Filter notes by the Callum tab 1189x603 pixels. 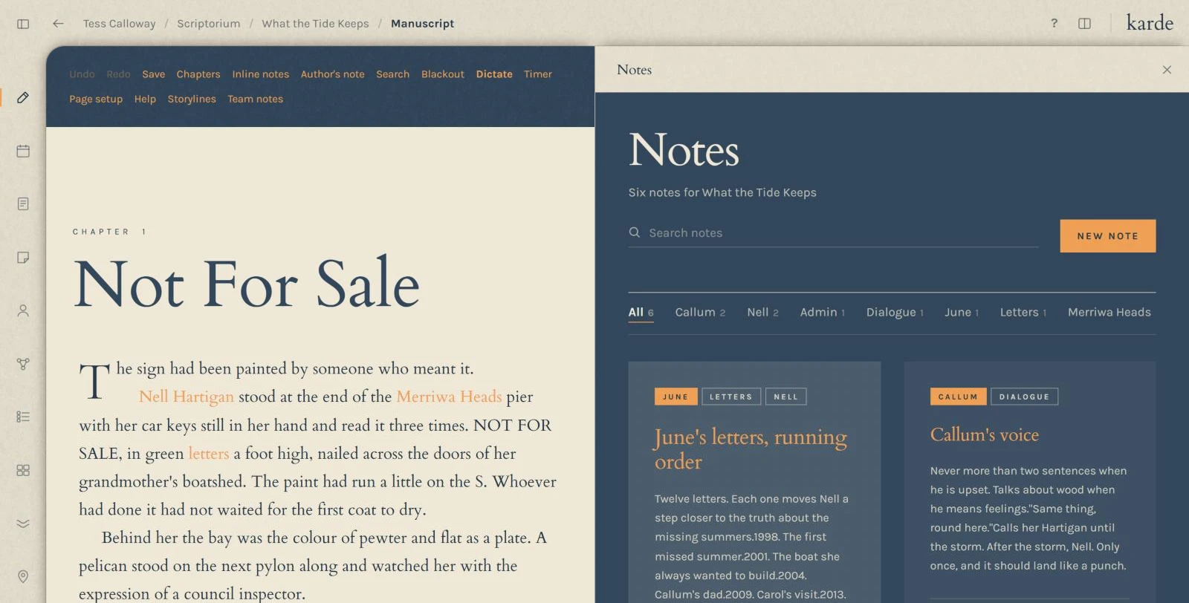(x=700, y=313)
